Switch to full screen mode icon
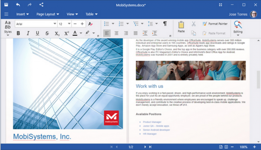This screenshot has height=150, width=261. point(220,5)
